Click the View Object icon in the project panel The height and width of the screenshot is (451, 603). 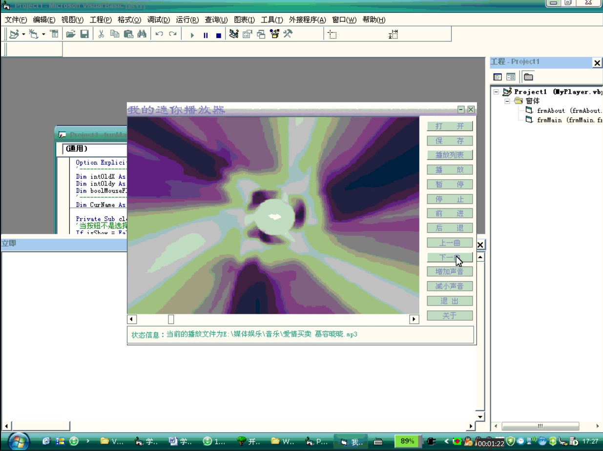click(511, 77)
